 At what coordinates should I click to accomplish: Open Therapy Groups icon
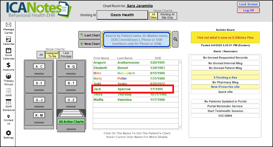coord(9,76)
